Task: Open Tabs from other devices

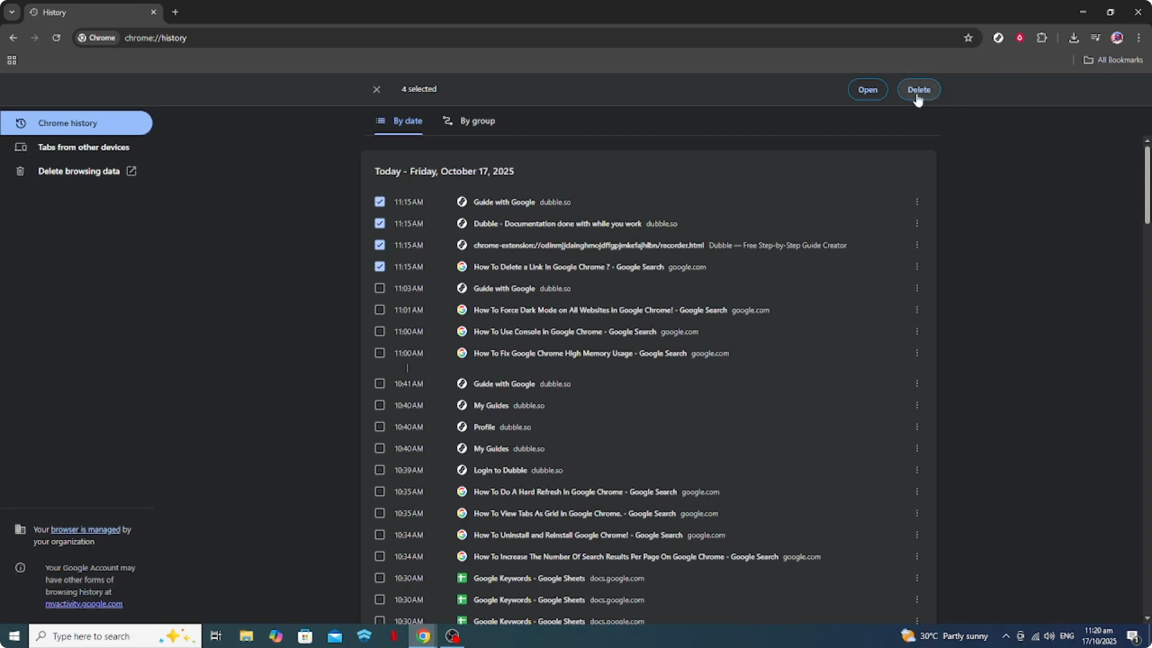Action: point(83,147)
